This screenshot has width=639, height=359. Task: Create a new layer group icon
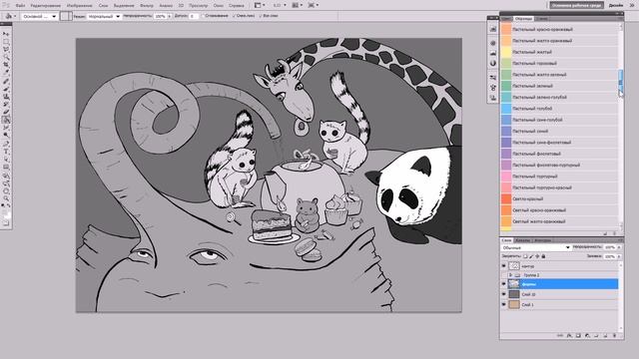tap(596, 335)
